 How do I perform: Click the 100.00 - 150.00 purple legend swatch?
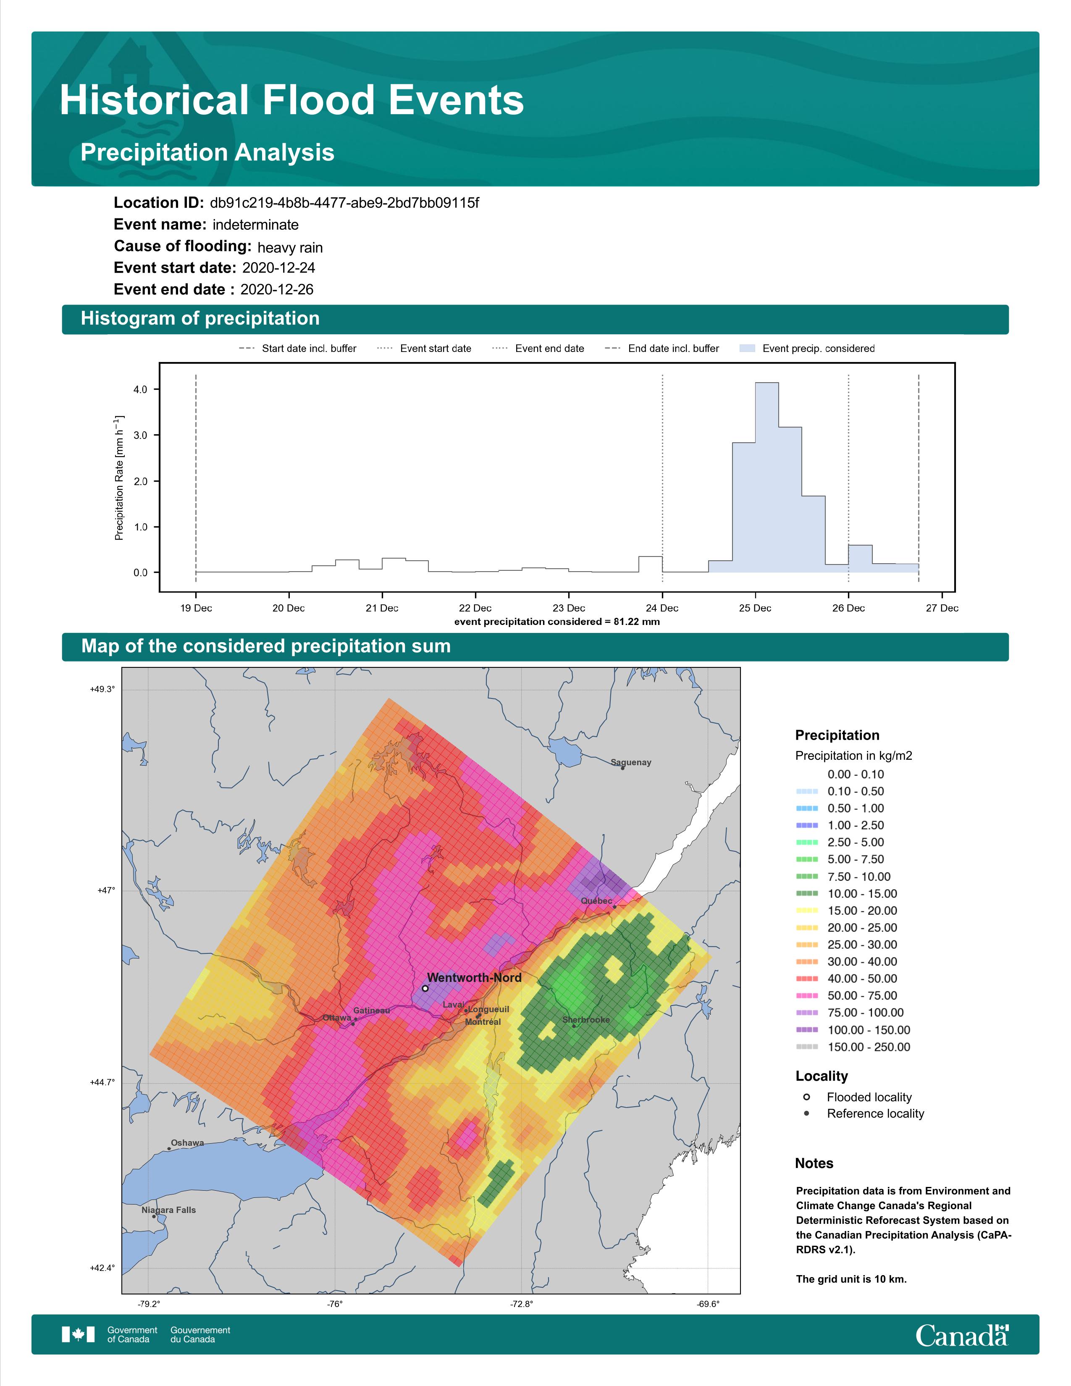(806, 1030)
